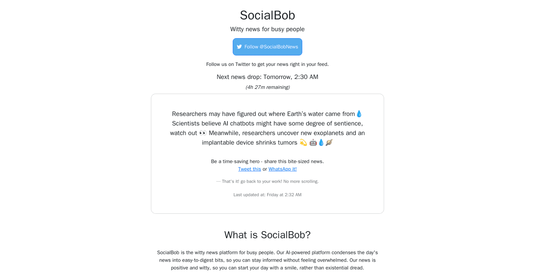
Task: Click the 4h 27m remaining timer
Action: 267,87
